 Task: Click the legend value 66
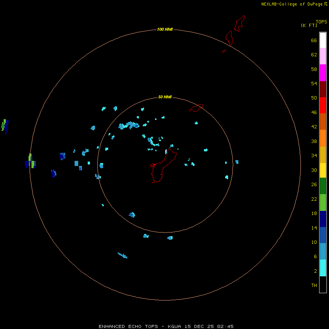314,40
